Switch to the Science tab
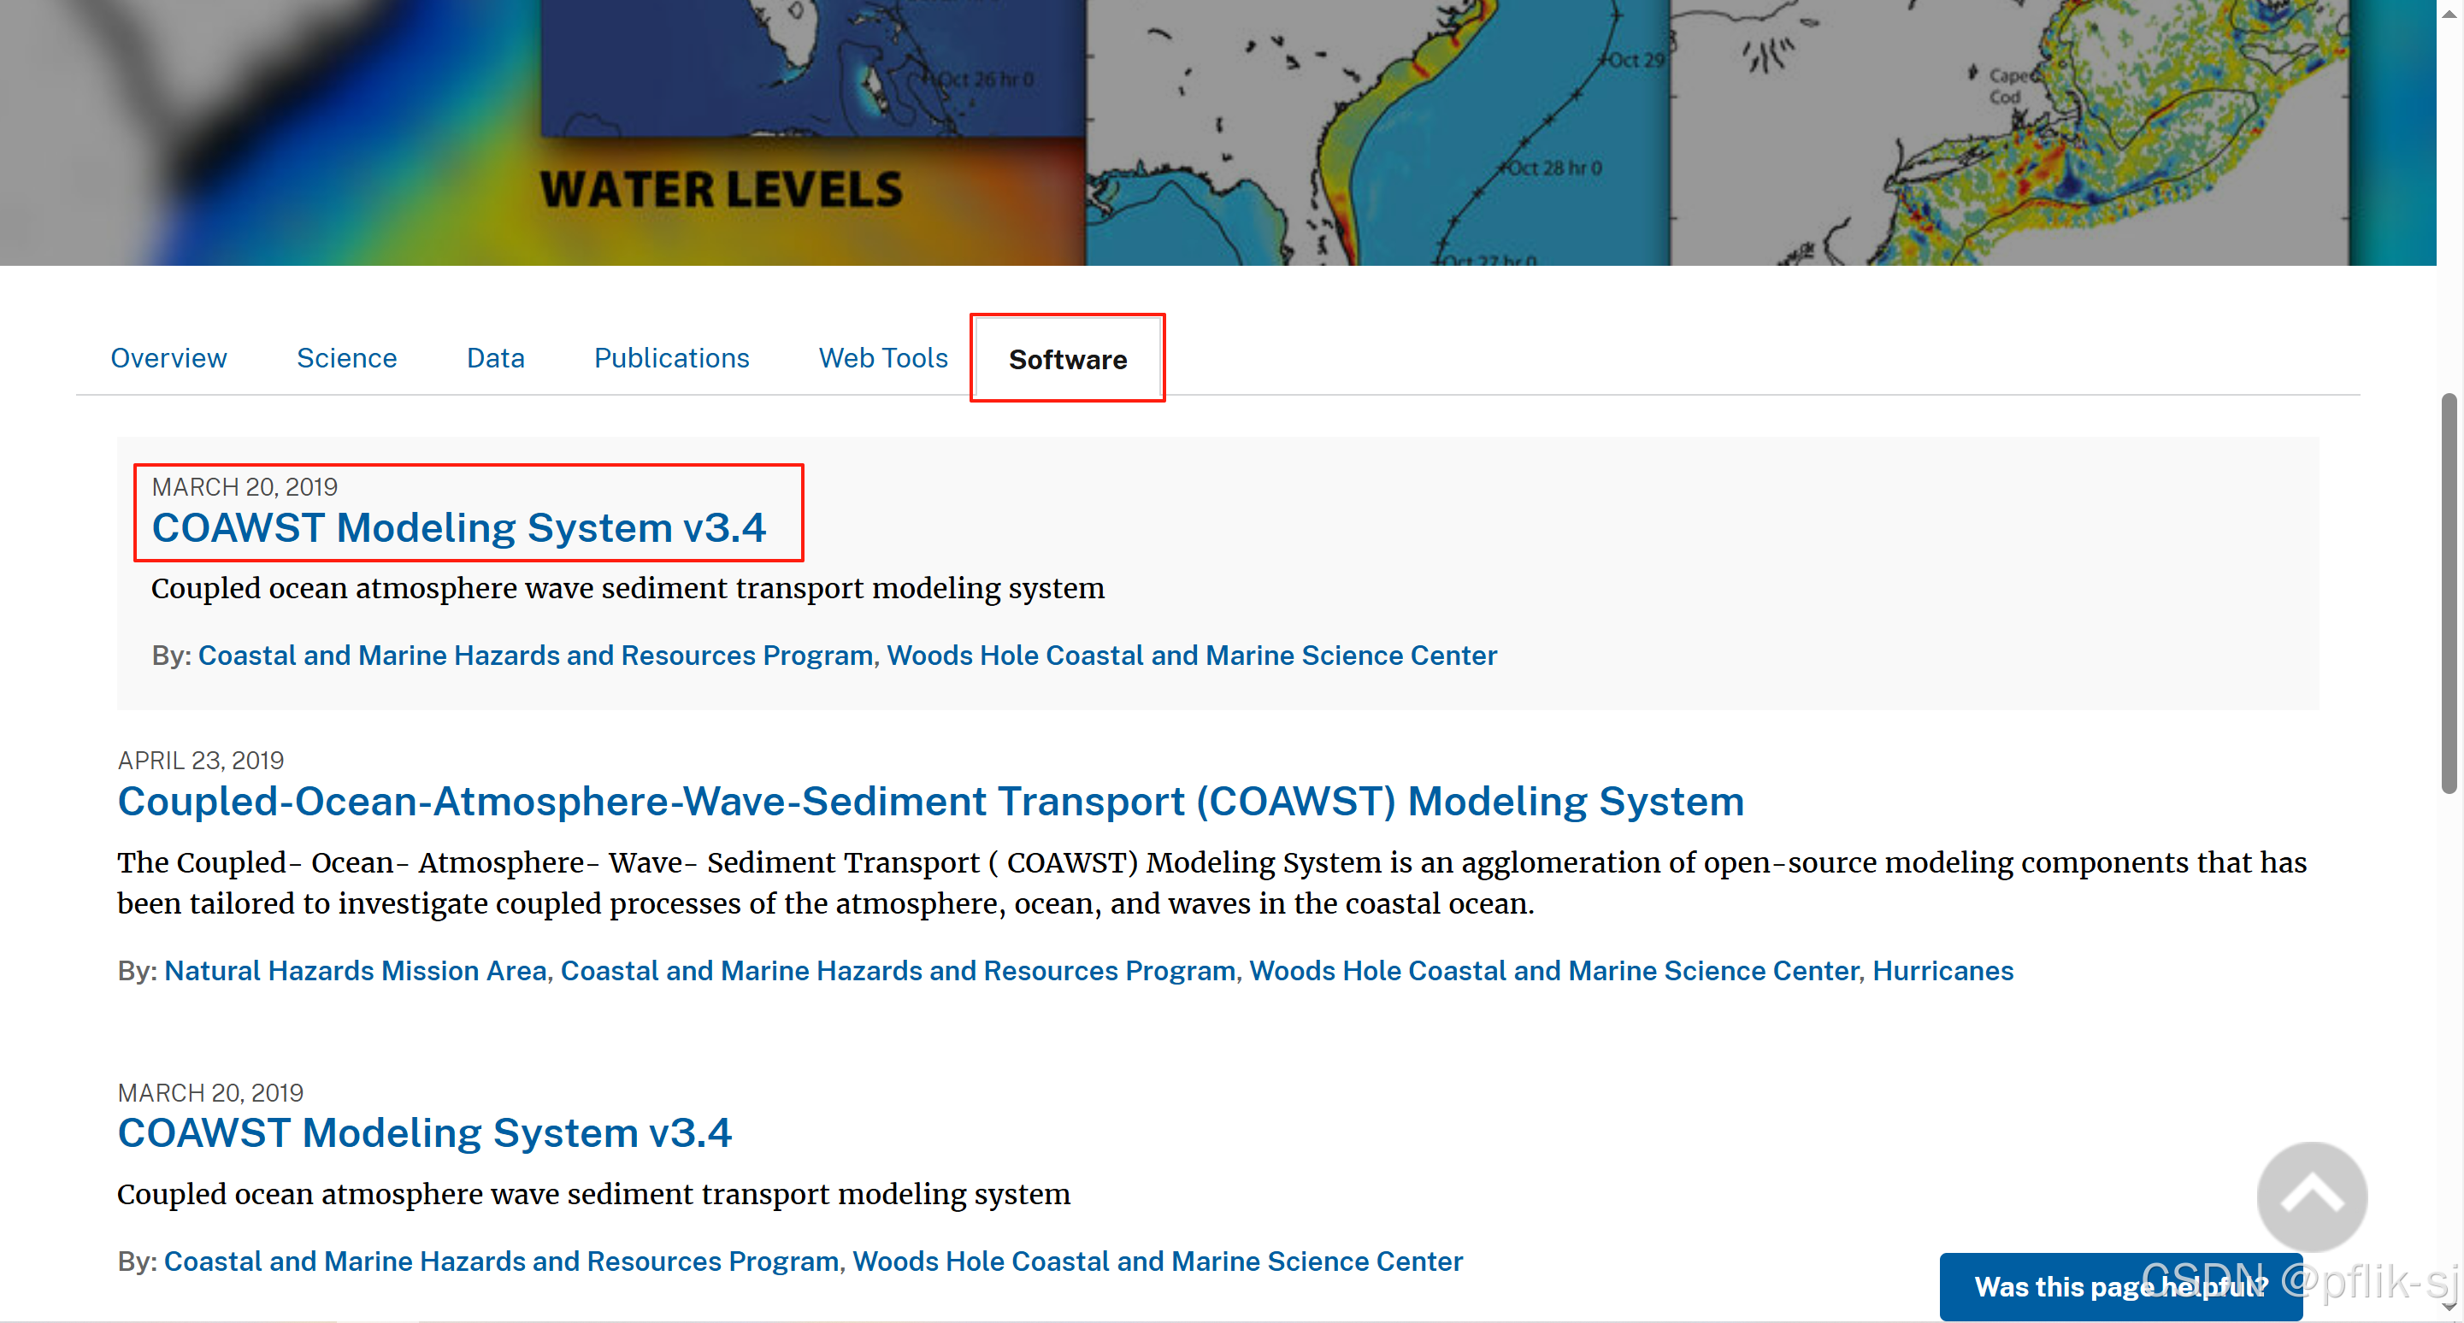Image resolution: width=2464 pixels, height=1323 pixels. (346, 357)
